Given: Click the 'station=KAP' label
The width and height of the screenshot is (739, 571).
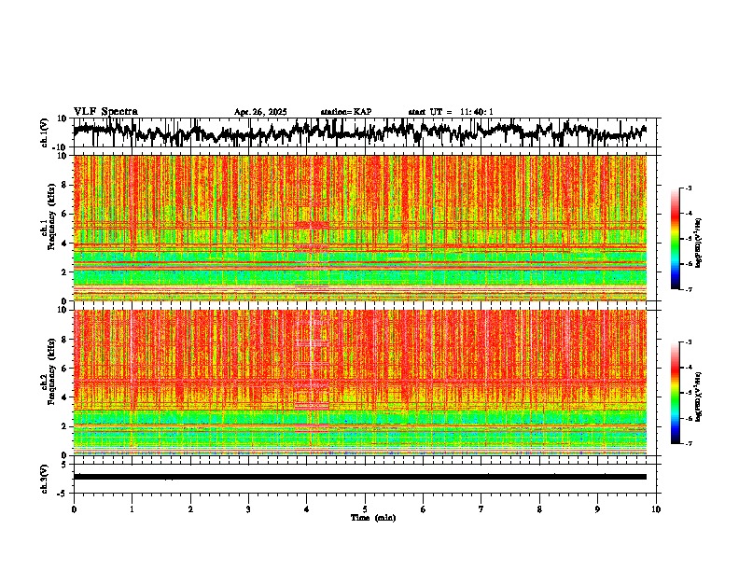Looking at the screenshot, I should [x=346, y=112].
